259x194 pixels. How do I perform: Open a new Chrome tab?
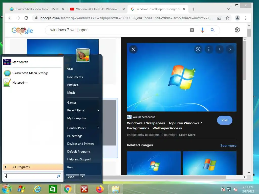coord(194,9)
